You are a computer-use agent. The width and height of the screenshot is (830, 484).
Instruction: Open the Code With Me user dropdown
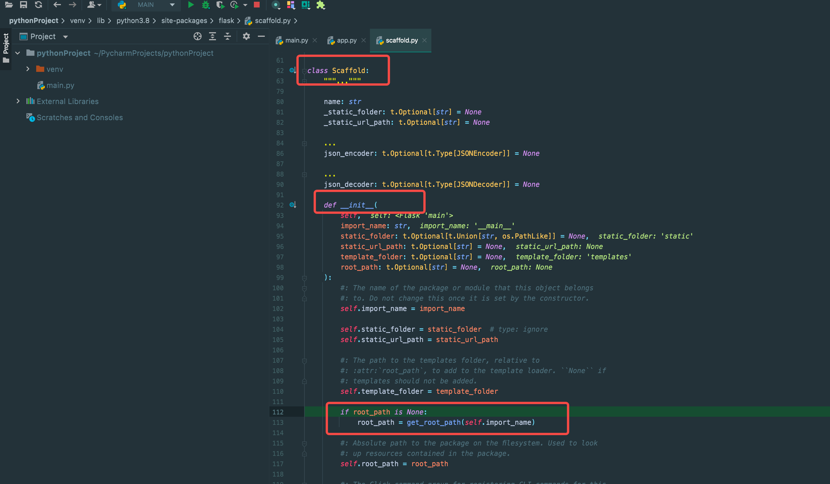pos(94,5)
